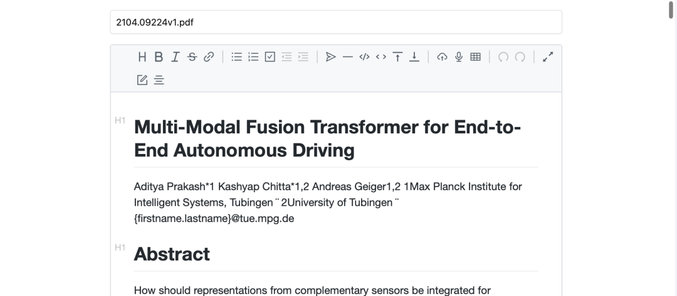
Task: Insert line before with up-arrow icon
Action: click(397, 57)
